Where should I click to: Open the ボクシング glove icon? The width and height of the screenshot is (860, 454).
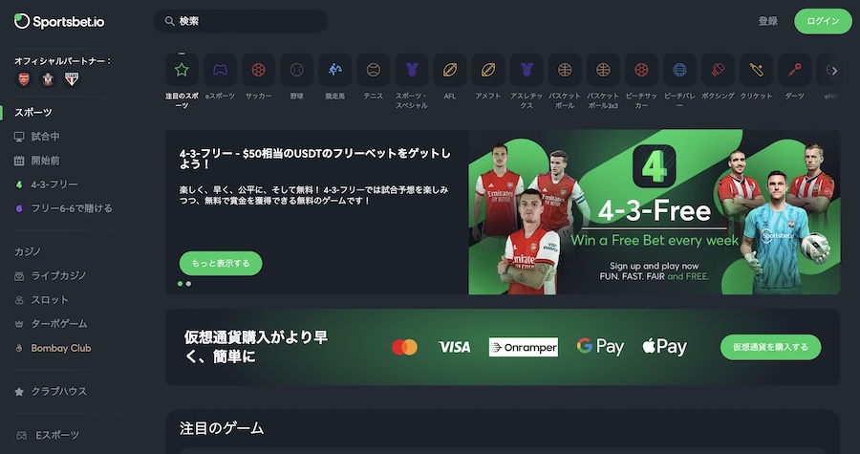[718, 70]
